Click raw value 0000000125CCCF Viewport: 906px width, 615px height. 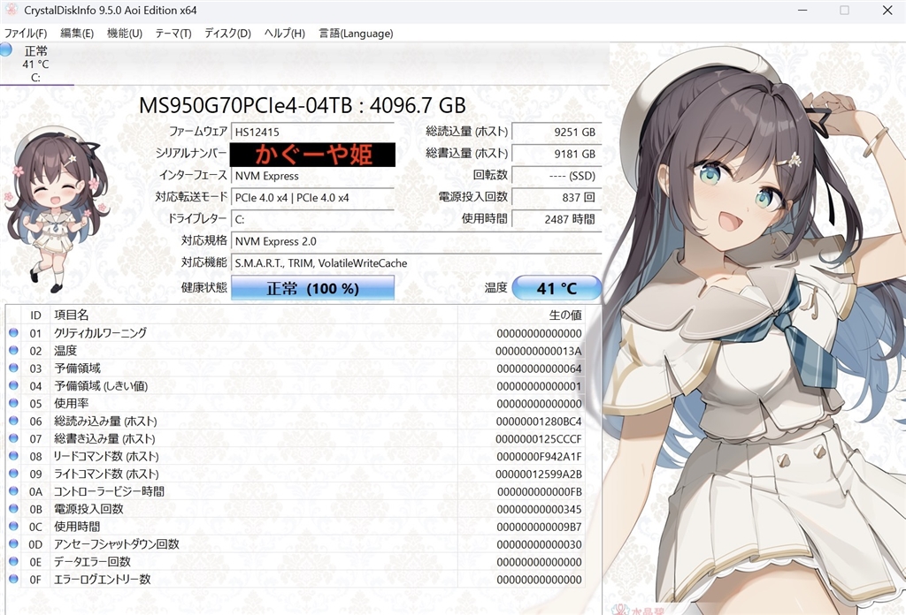tap(539, 439)
